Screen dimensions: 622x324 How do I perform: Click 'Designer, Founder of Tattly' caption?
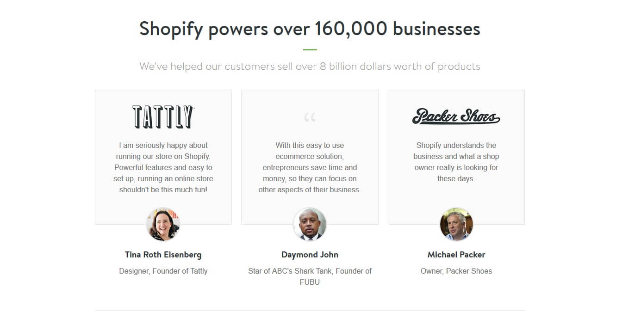(x=163, y=271)
